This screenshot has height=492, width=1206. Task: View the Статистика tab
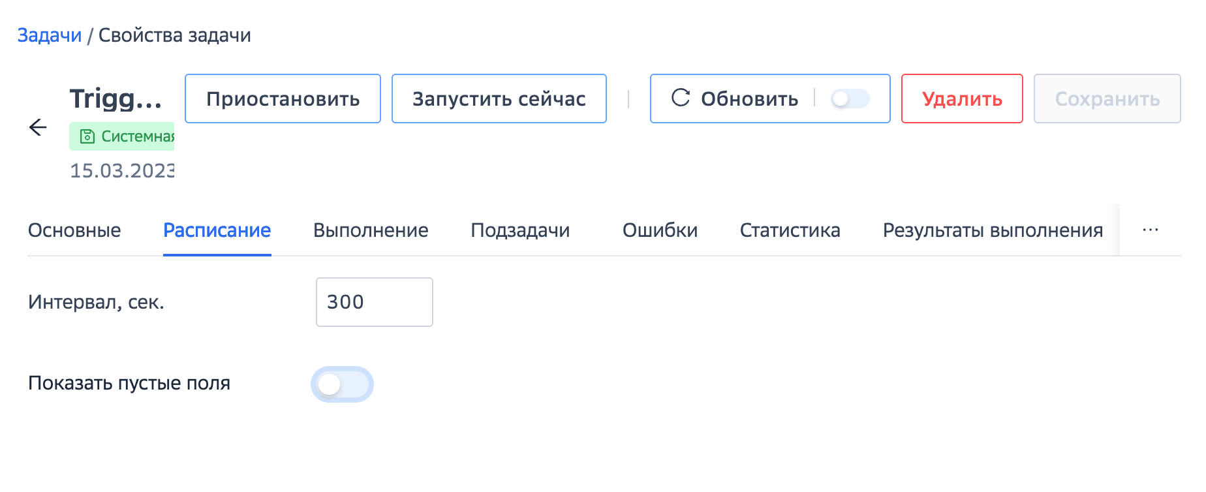point(790,230)
